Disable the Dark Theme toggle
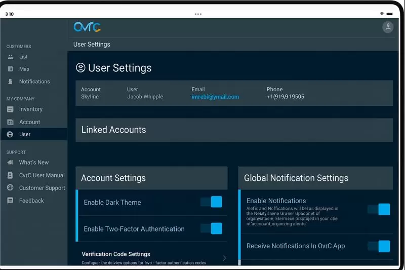Image resolution: width=405 pixels, height=270 pixels. click(212, 202)
